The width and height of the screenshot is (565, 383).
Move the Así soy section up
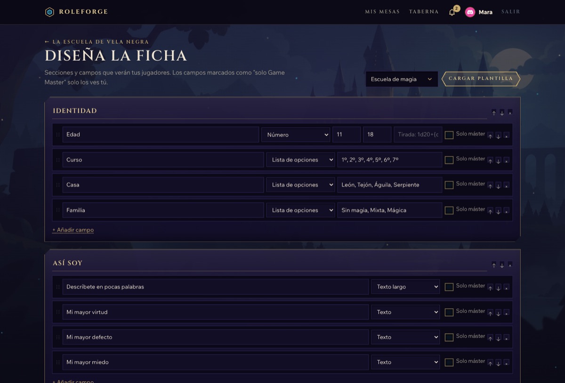point(494,265)
